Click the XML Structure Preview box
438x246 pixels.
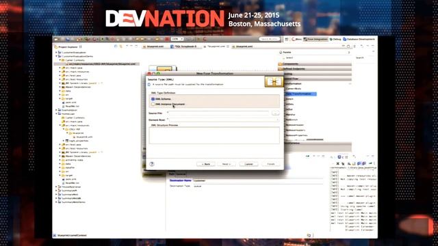click(214, 135)
